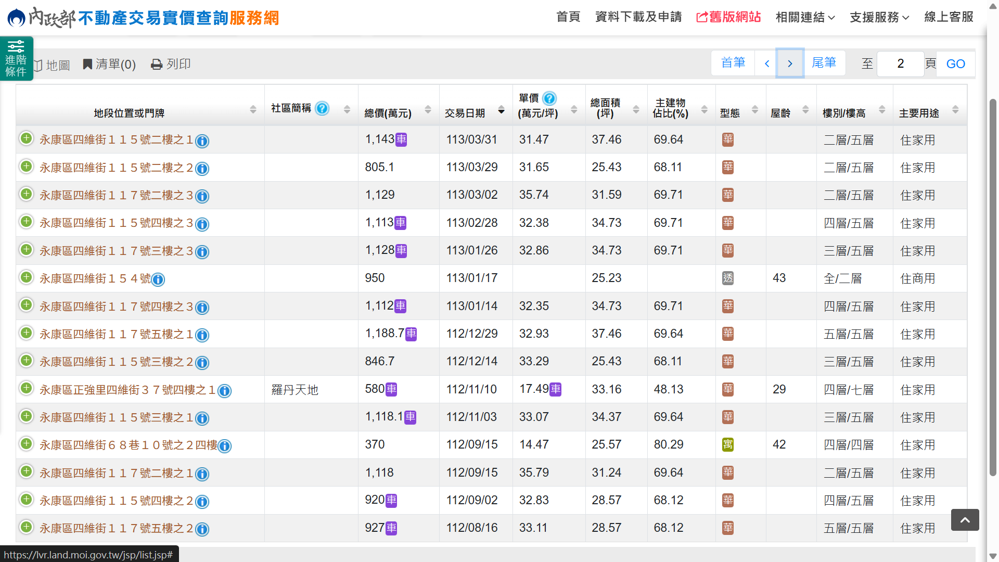Open info icon for 四維街154號

[158, 279]
